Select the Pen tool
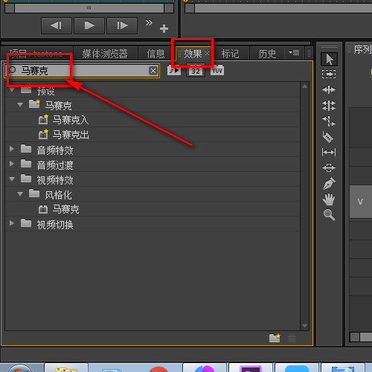372x372 pixels. click(329, 184)
